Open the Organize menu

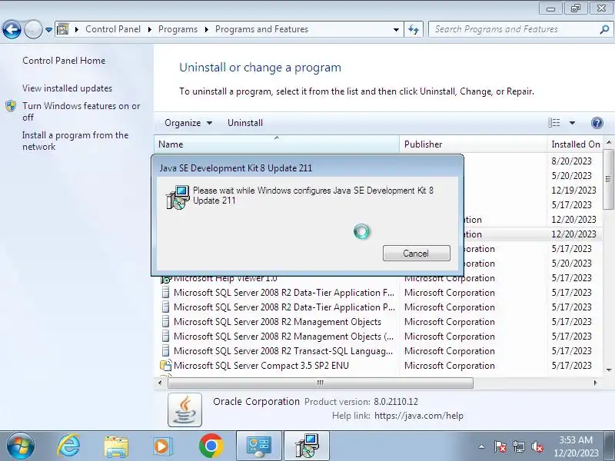tap(188, 123)
